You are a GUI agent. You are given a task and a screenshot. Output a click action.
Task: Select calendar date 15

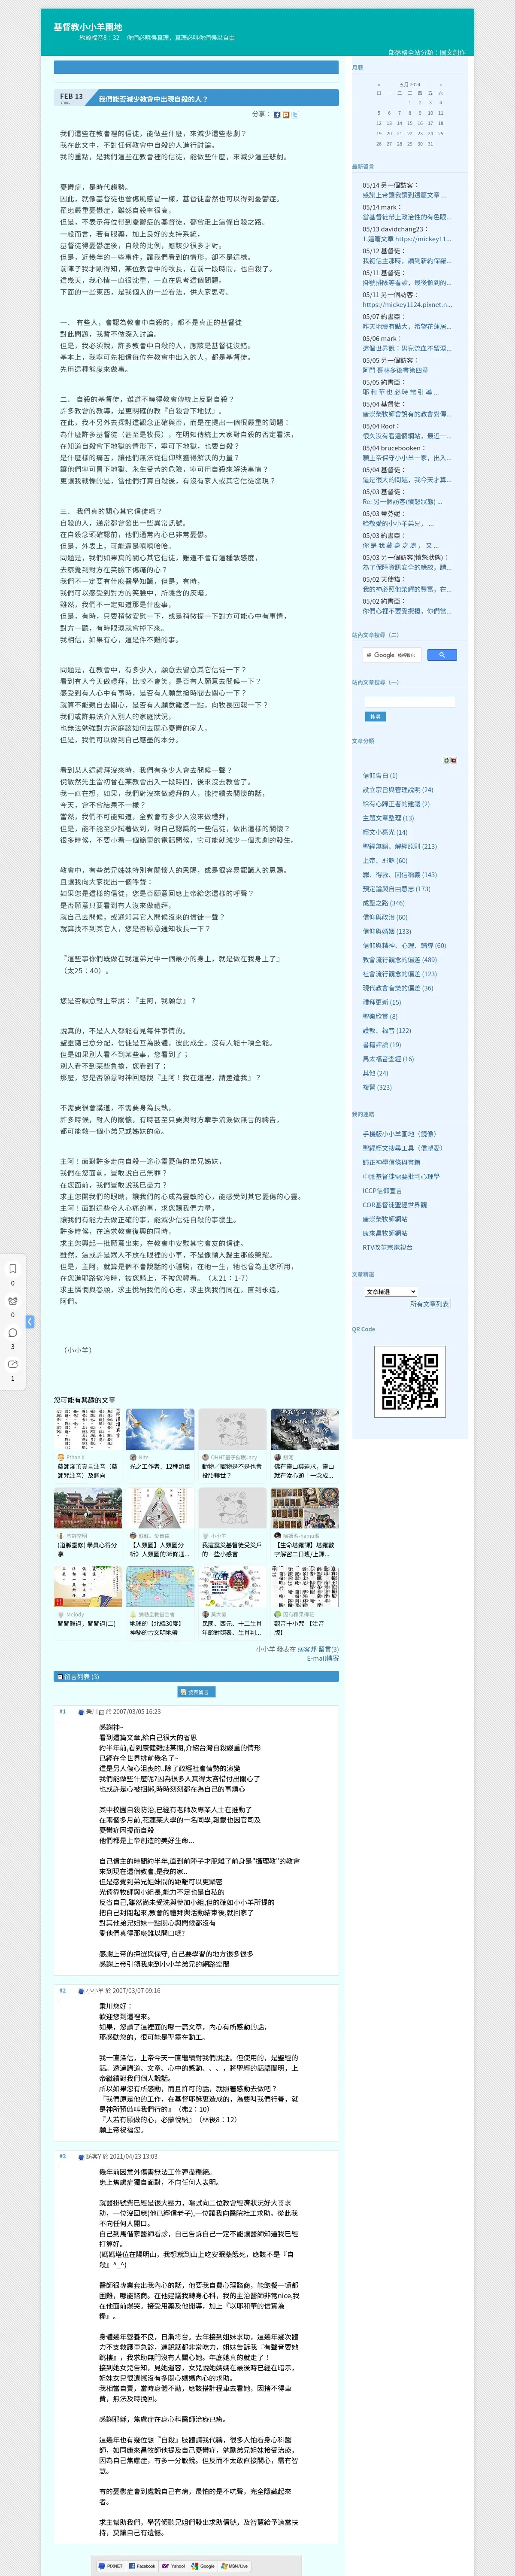point(410,123)
